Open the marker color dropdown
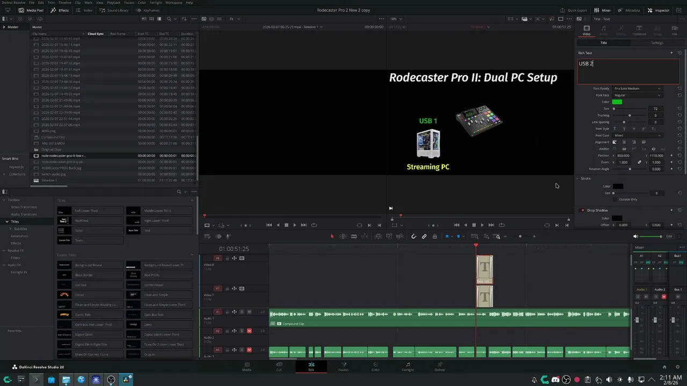The image size is (687, 386). [463, 236]
